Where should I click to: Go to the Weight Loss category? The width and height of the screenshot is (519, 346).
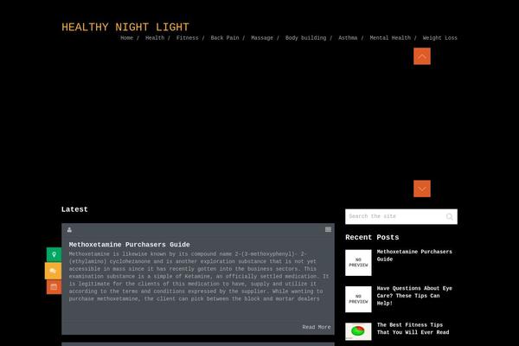(x=440, y=38)
